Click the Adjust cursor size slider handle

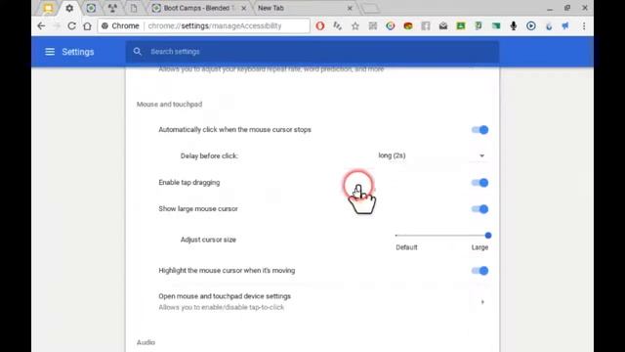click(488, 236)
